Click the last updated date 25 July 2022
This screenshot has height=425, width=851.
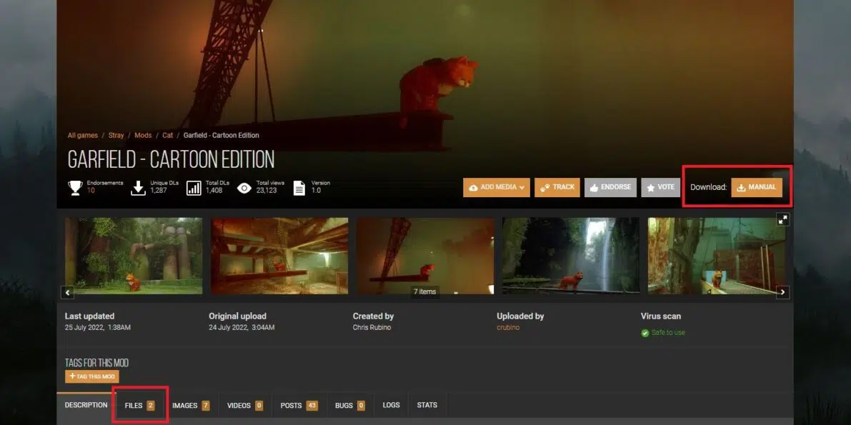98,328
